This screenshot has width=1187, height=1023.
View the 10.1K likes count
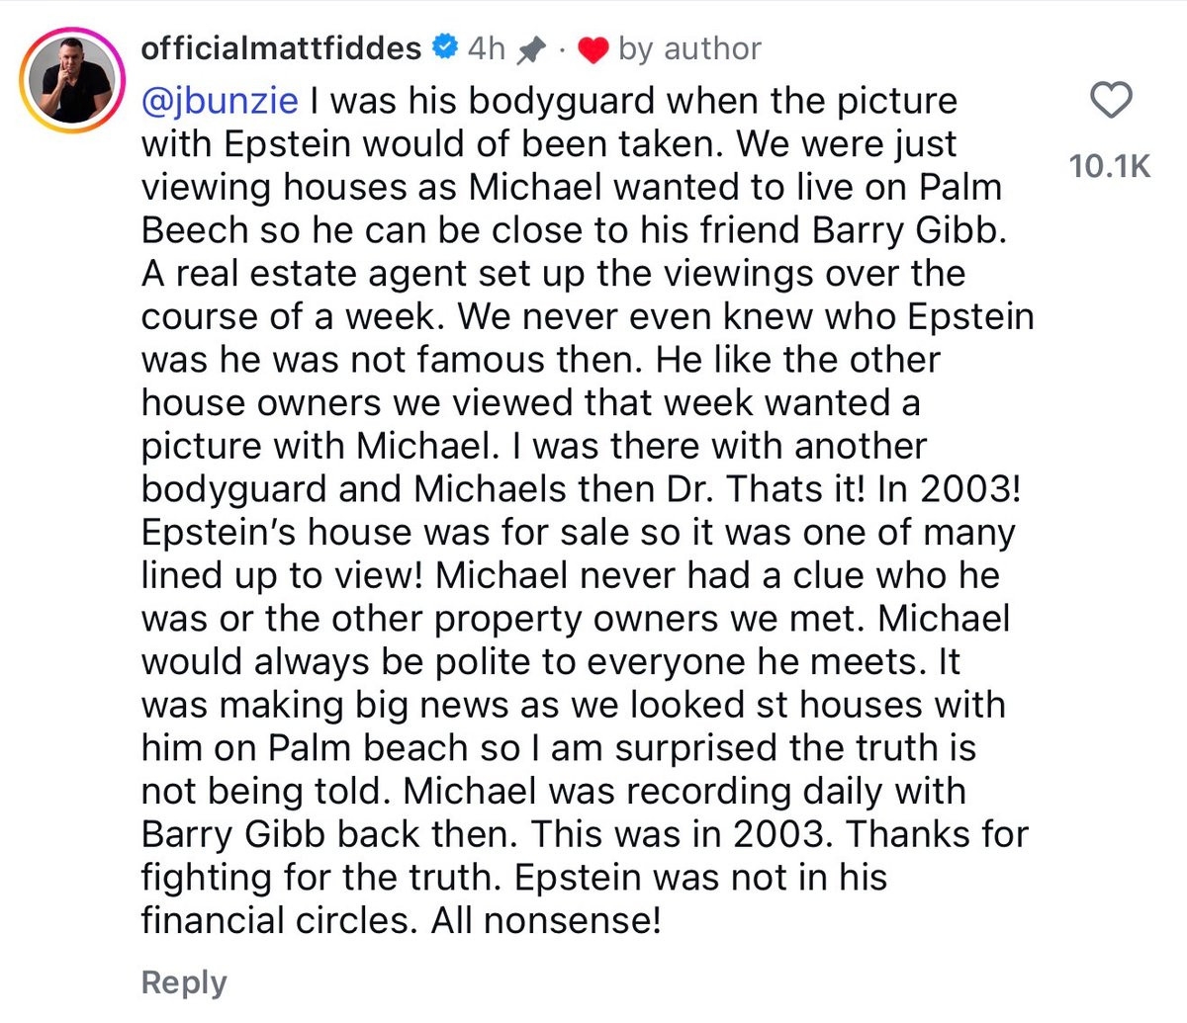[1110, 166]
